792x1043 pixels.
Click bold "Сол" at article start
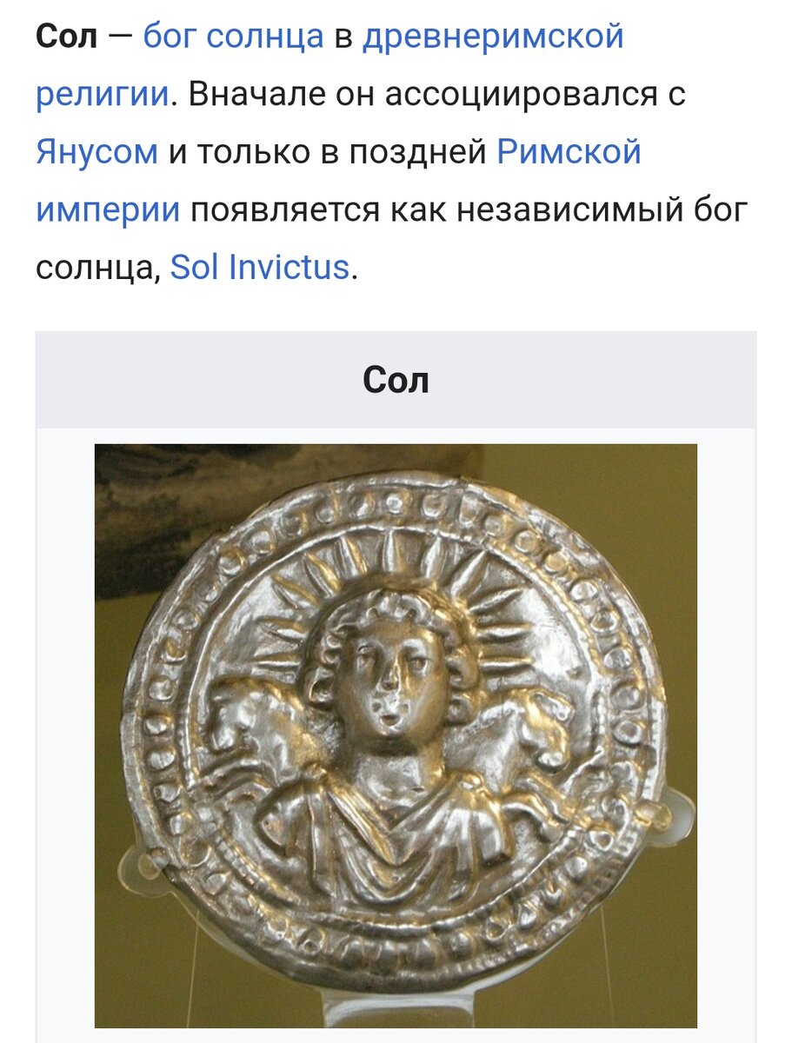click(67, 37)
